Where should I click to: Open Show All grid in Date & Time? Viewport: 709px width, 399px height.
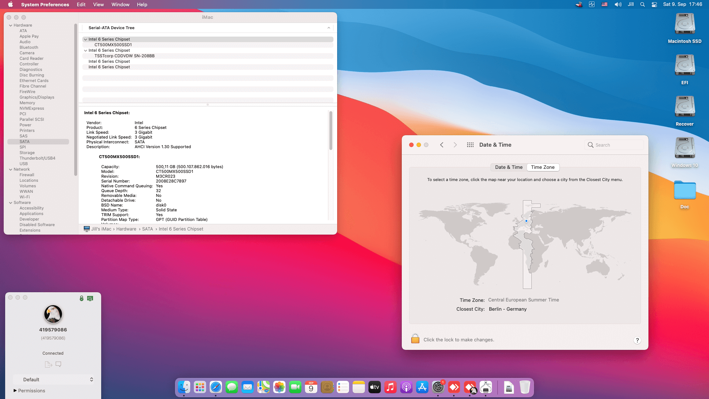pos(470,145)
